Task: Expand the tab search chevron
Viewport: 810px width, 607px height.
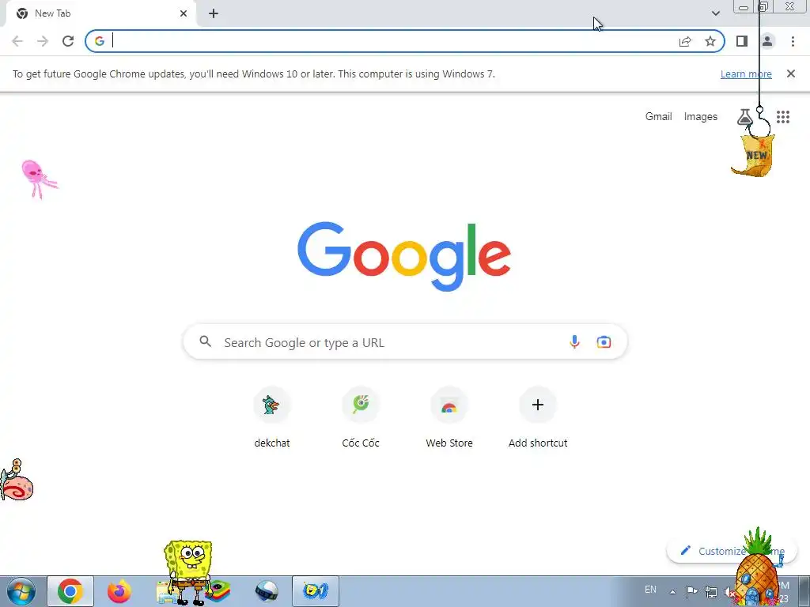Action: pyautogui.click(x=715, y=13)
